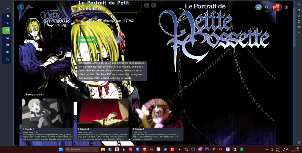Open the Home icon in the sidebar
Viewport: 302px width, 153px height.
click(7, 16)
